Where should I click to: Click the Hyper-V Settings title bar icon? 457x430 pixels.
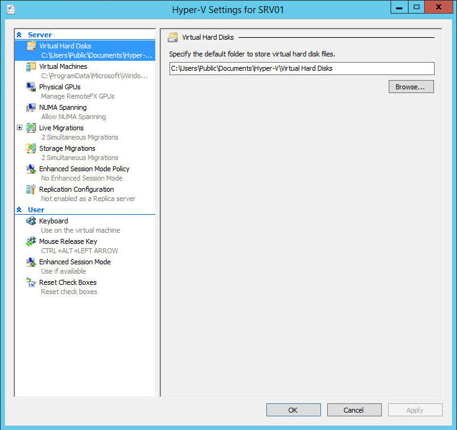[x=11, y=9]
